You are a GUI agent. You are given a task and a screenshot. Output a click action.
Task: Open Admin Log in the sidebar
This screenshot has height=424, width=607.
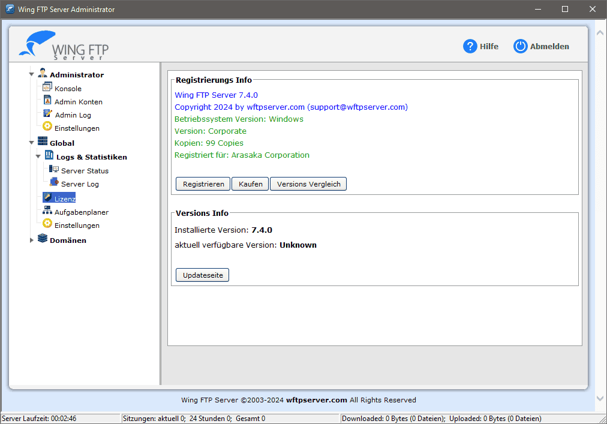[x=73, y=115]
